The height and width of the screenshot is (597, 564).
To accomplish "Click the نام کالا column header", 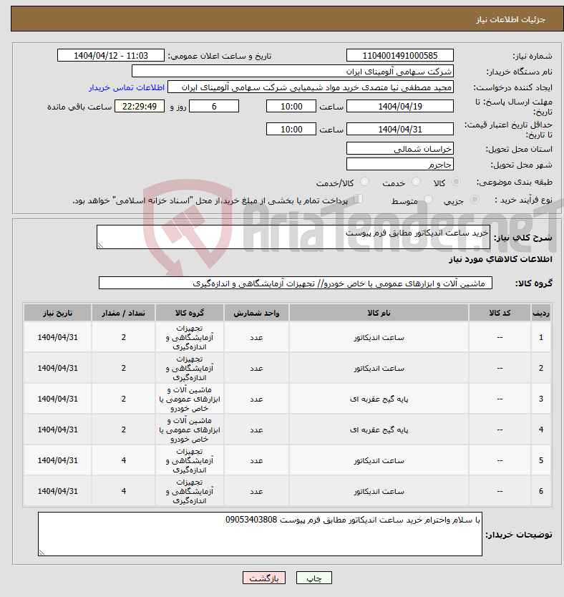I will (379, 313).
